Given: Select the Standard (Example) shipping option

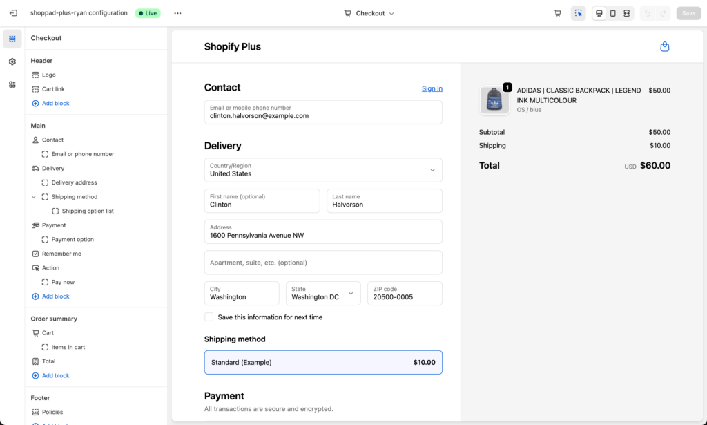Looking at the screenshot, I should point(323,362).
